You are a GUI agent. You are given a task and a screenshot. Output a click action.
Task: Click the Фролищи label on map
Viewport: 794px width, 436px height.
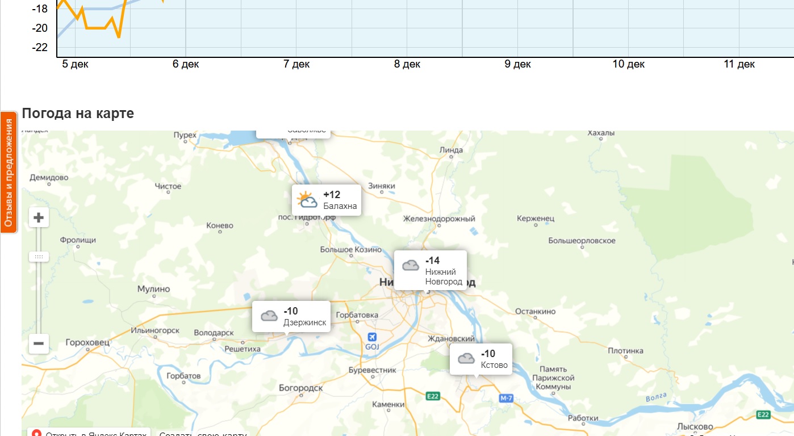[x=78, y=240]
